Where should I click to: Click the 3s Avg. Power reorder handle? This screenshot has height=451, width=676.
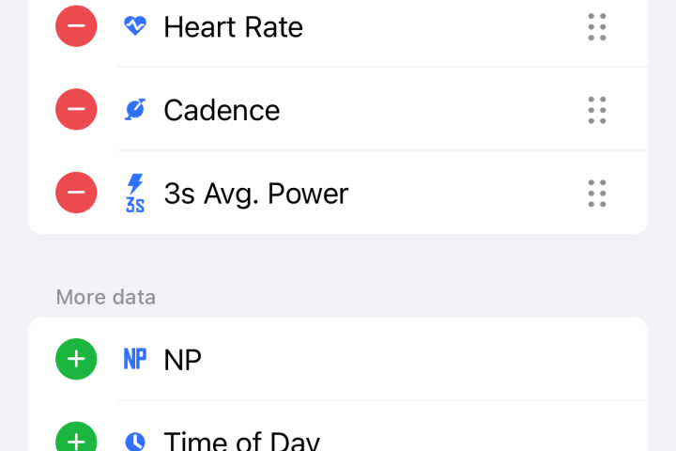597,193
